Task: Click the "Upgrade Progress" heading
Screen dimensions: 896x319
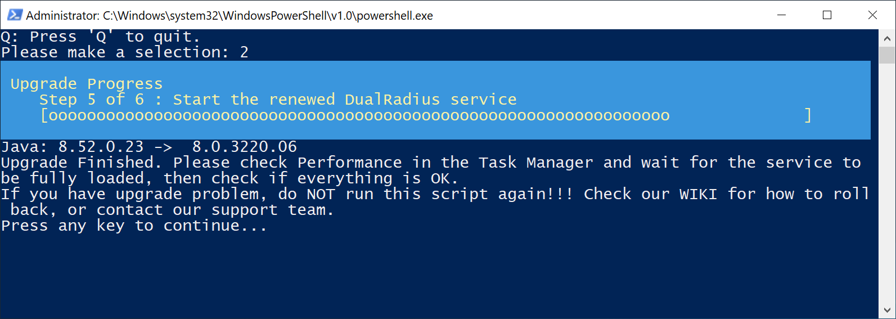Action: click(87, 84)
